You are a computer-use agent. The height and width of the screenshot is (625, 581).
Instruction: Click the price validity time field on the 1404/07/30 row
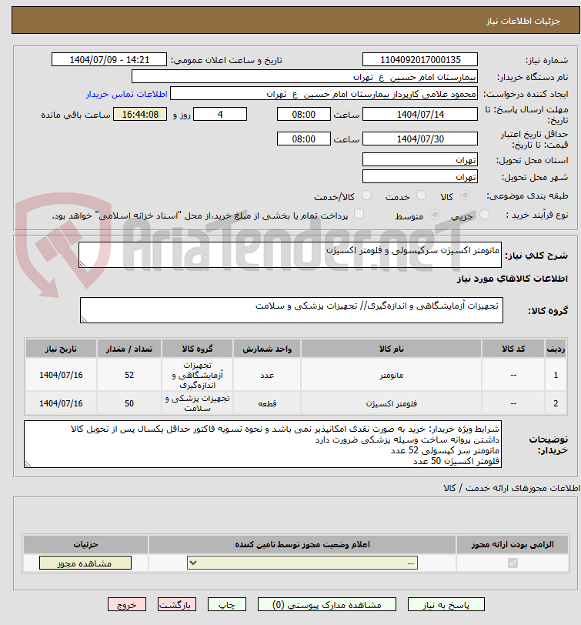304,139
